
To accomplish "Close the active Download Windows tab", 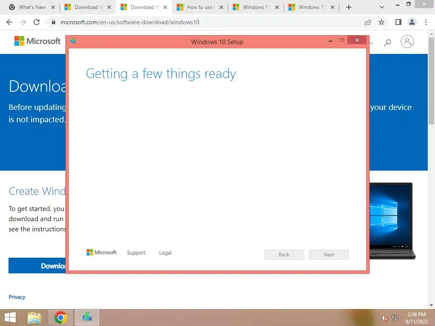I will (165, 7).
